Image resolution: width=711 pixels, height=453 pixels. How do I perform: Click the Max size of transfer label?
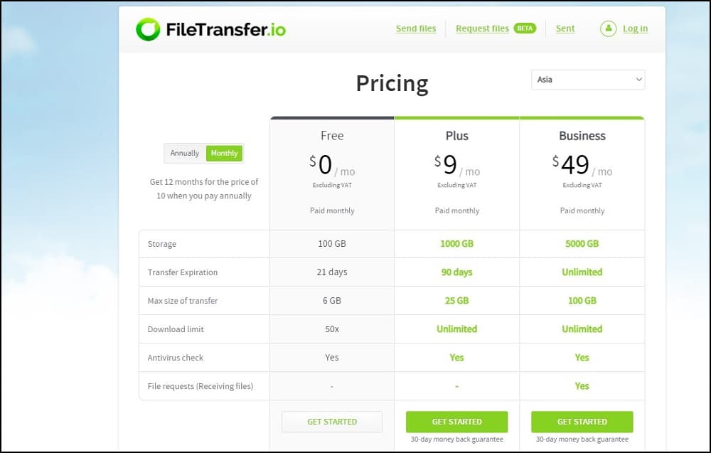[182, 301]
